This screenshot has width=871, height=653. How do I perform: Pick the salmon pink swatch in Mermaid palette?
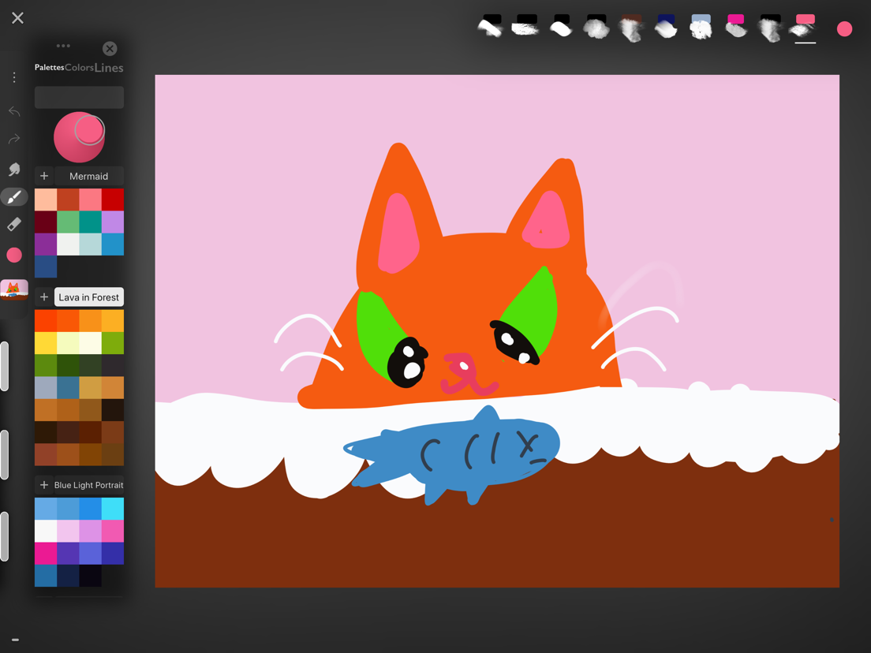click(x=90, y=200)
